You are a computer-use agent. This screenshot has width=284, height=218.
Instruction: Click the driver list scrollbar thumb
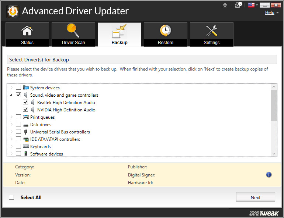click(x=274, y=105)
